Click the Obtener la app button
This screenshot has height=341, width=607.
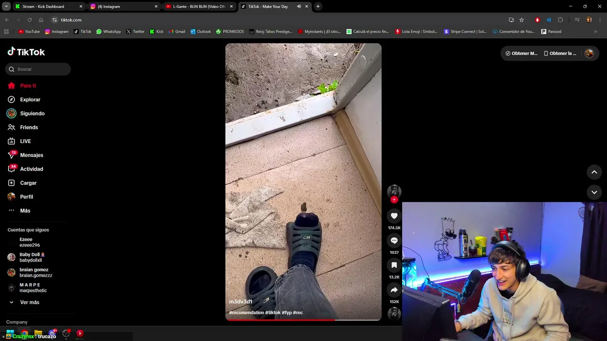[560, 54]
